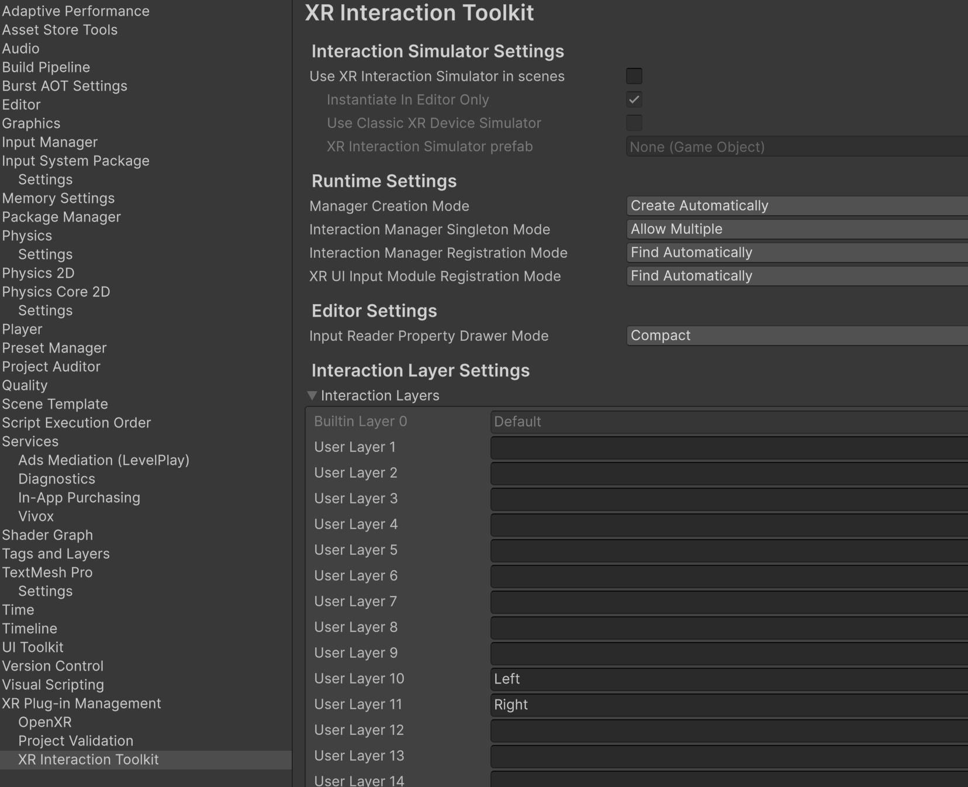Screen dimensions: 968x787
Task: Open Input Reader Property Drawer Mode dropdown
Action: point(797,336)
